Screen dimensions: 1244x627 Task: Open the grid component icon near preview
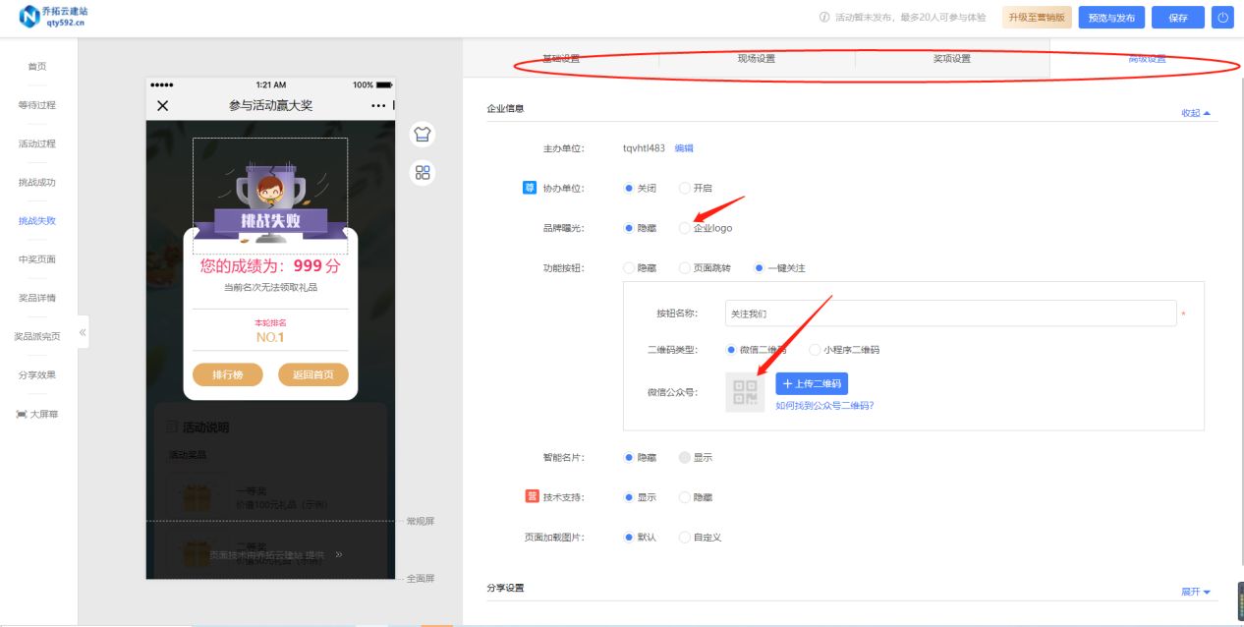point(421,172)
